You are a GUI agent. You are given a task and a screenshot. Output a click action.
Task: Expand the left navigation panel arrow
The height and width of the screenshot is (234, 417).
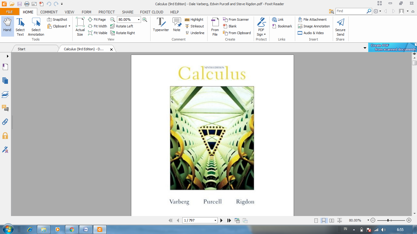coord(8,56)
